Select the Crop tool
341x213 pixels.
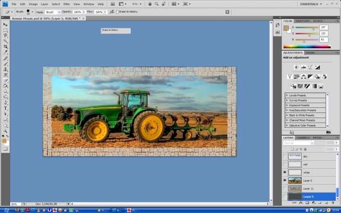click(5, 47)
